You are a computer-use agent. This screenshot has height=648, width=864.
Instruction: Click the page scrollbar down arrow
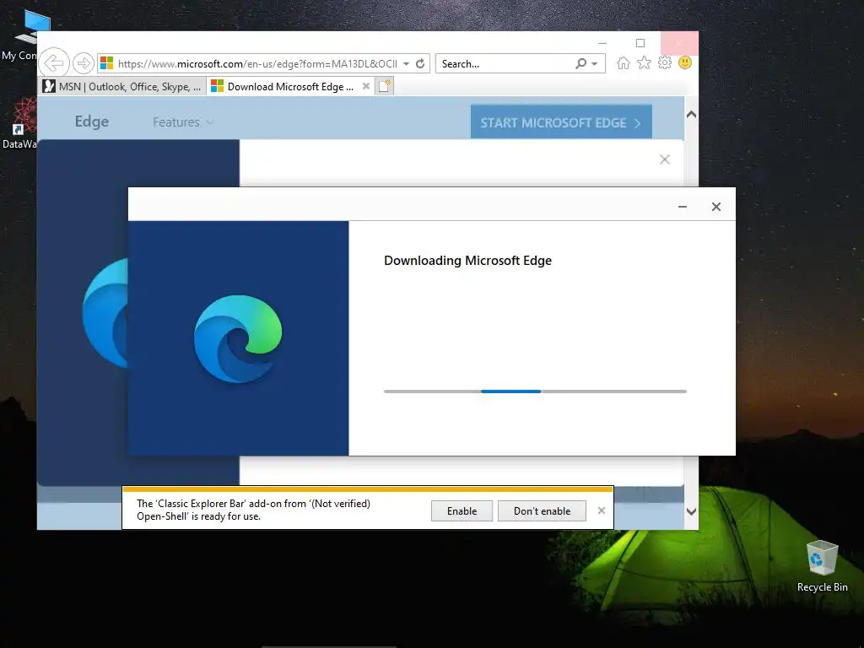[x=691, y=512]
